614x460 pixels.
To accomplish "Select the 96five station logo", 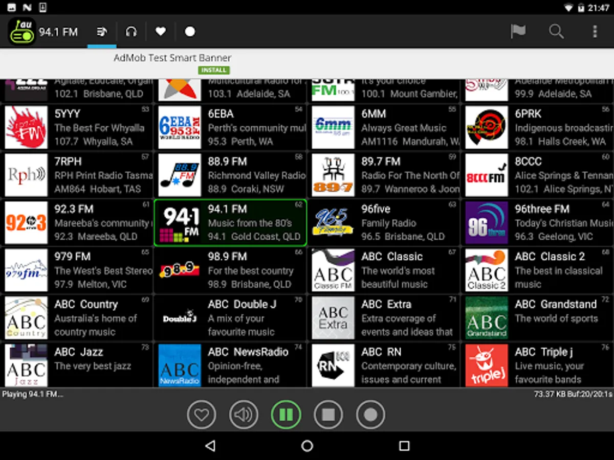I will coord(333,222).
